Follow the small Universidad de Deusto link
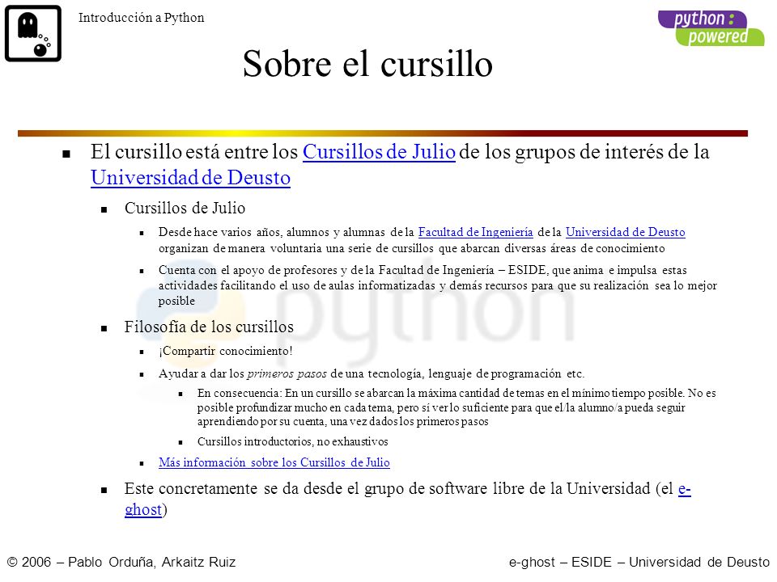 point(626,232)
